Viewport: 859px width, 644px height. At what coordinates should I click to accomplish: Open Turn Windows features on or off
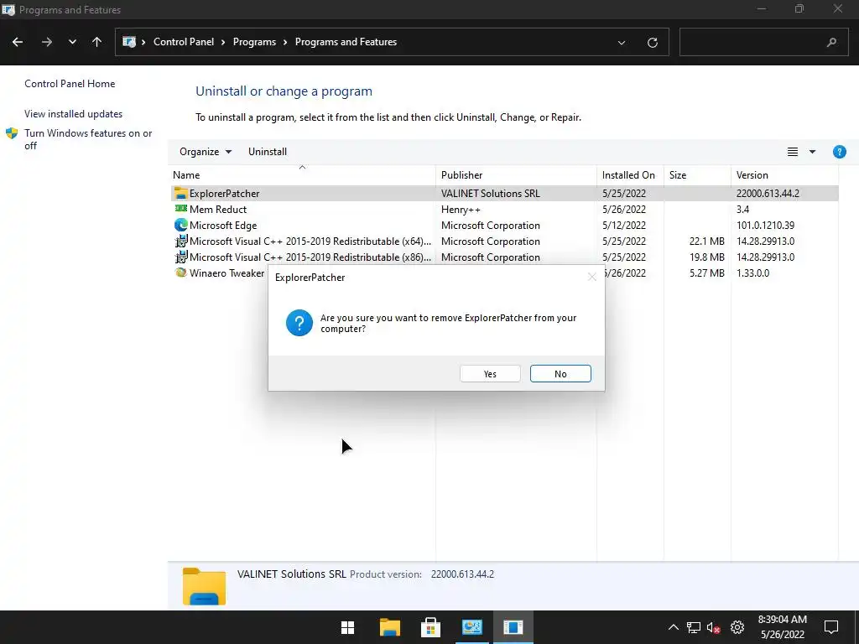click(88, 139)
